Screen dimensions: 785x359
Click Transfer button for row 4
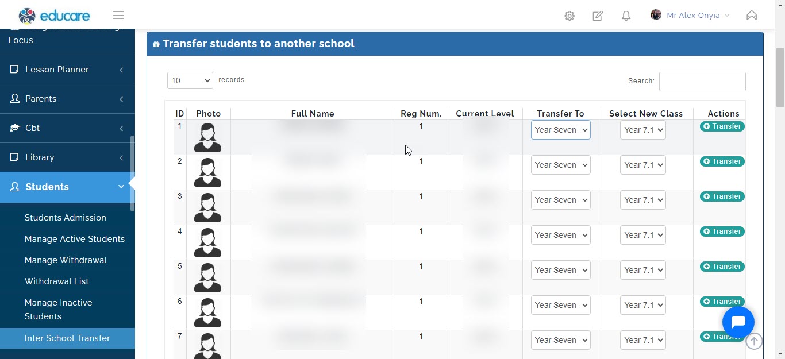pyautogui.click(x=722, y=231)
